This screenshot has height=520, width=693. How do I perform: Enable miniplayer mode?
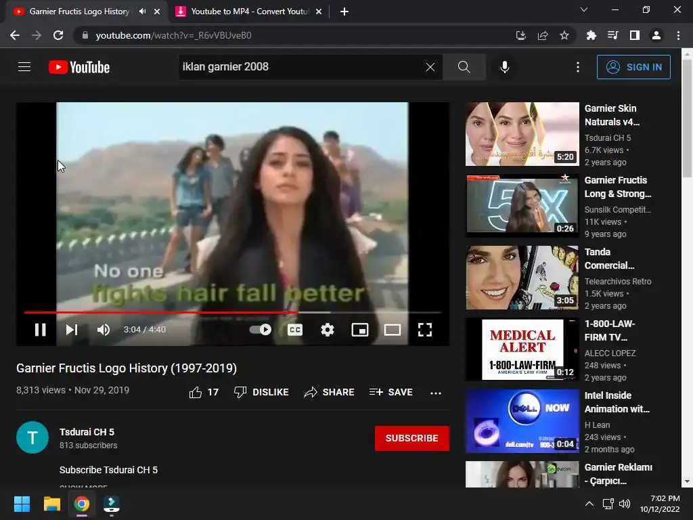point(360,330)
